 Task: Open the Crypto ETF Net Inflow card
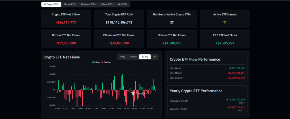click(66, 18)
